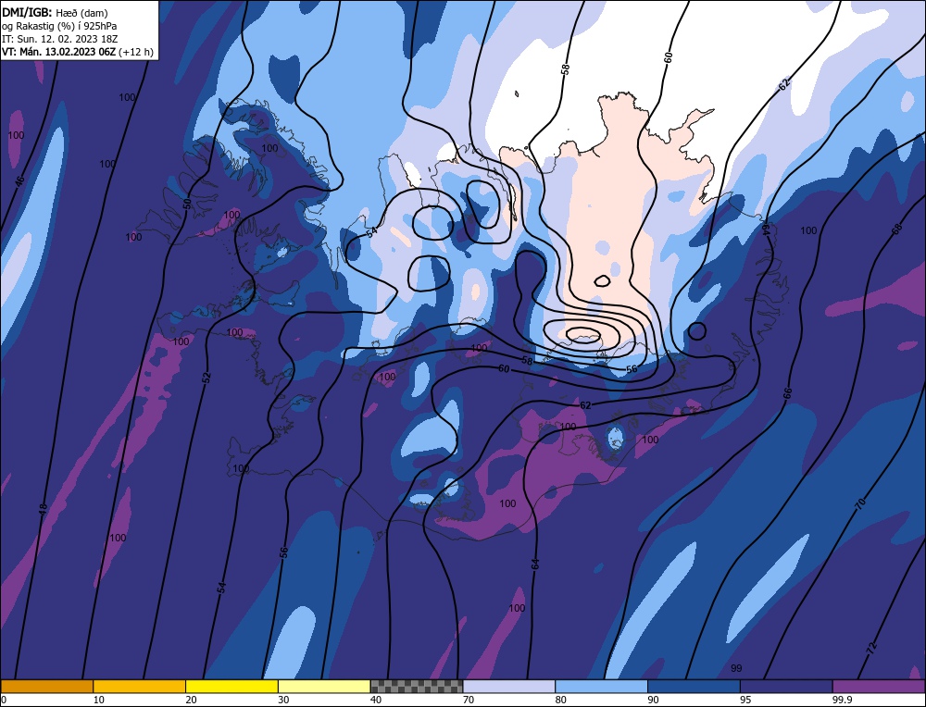Click the '90' legend scale value
Image resolution: width=926 pixels, height=707 pixels.
coord(653,700)
